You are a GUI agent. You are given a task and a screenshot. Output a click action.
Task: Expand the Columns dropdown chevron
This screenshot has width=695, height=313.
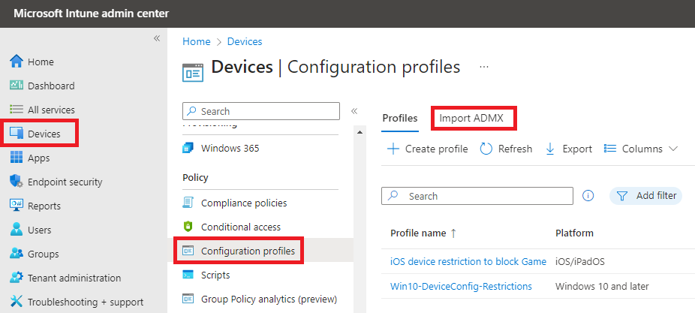pyautogui.click(x=673, y=149)
